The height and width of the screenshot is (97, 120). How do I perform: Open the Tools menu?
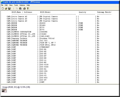(x=16, y=5)
